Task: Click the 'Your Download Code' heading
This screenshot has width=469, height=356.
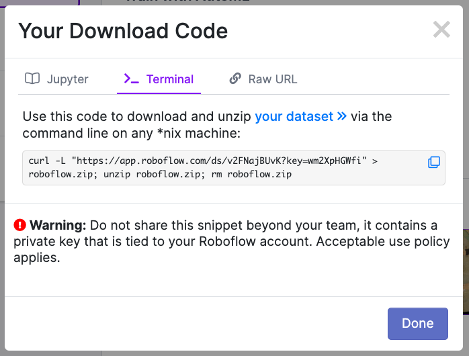Action: [x=123, y=31]
